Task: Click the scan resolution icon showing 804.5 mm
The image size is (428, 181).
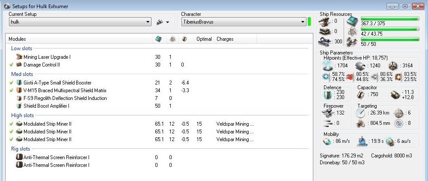Action: (x=360, y=123)
